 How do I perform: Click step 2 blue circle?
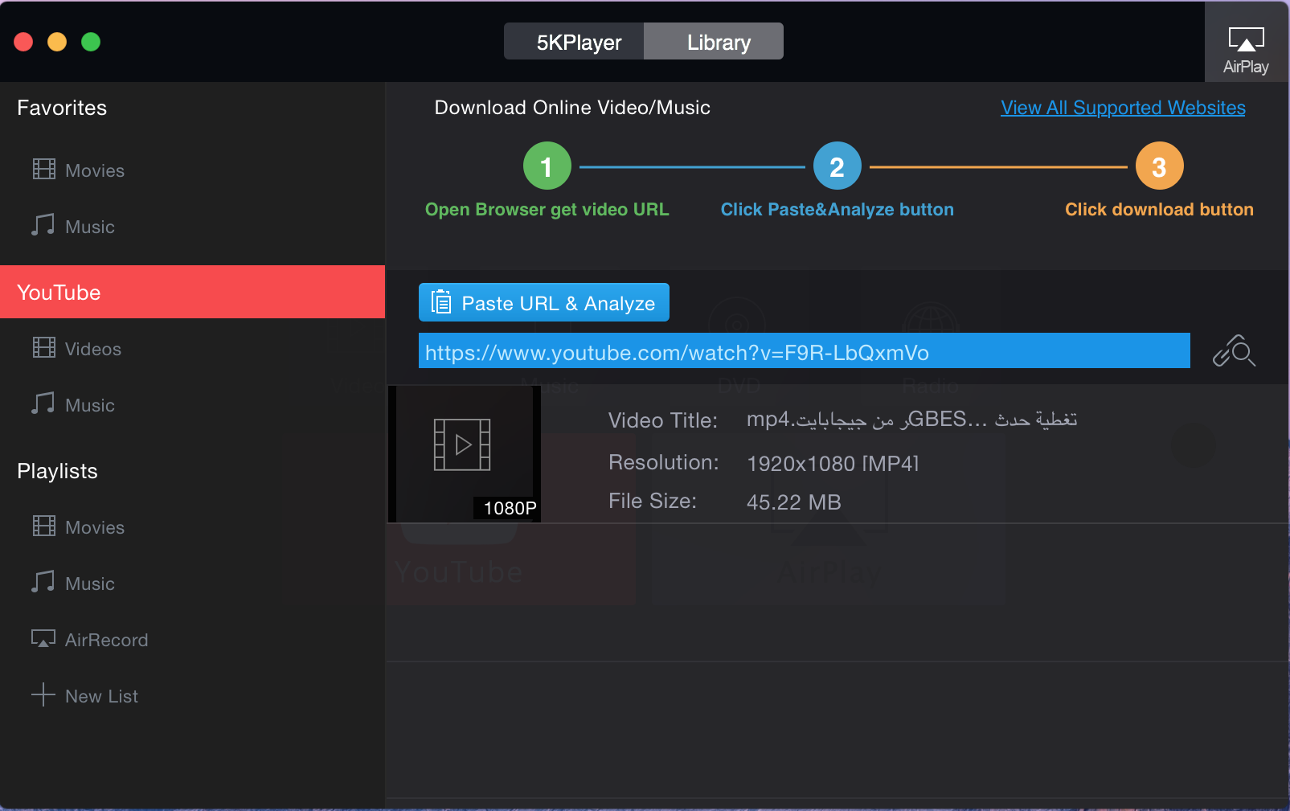(x=837, y=166)
